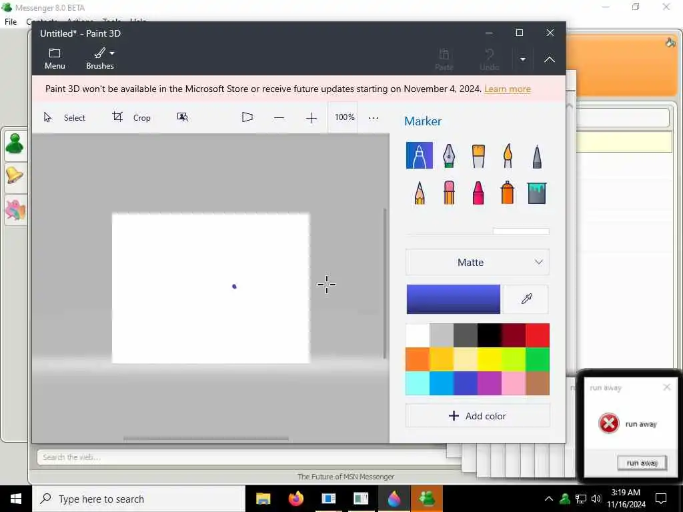The height and width of the screenshot is (512, 683).
Task: Switch to Messenger taskbar icon
Action: [426, 499]
